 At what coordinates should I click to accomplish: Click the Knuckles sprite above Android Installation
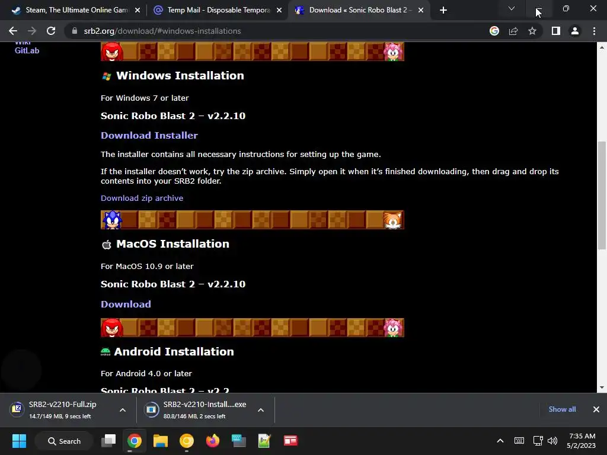point(112,328)
